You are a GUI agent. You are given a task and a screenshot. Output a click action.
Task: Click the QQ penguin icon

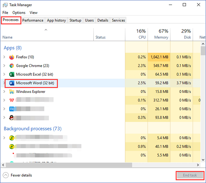pyautogui.click(x=12, y=118)
